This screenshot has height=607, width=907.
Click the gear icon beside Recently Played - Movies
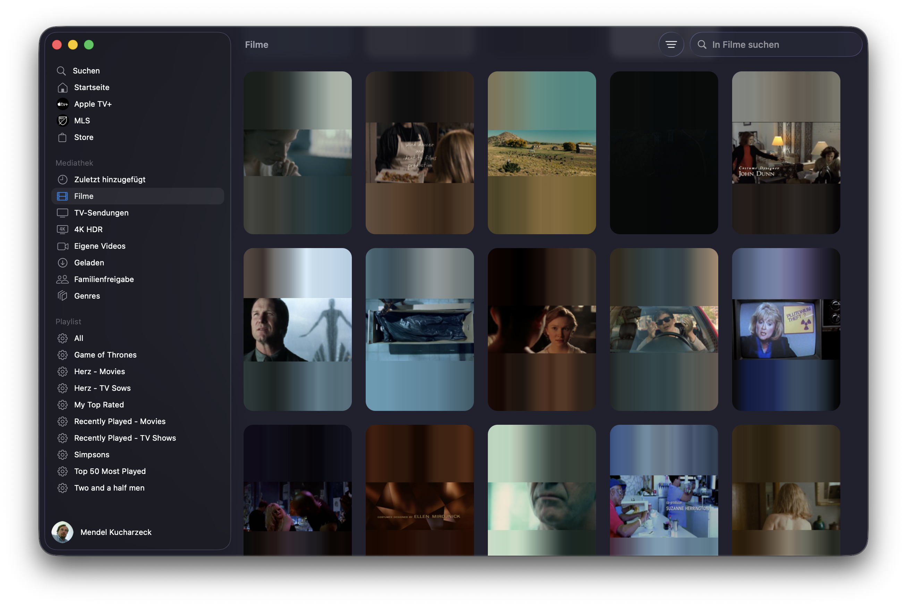[62, 422]
